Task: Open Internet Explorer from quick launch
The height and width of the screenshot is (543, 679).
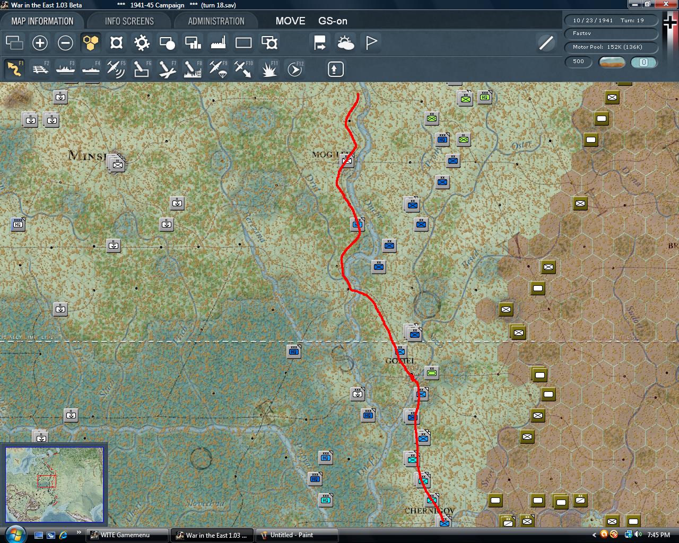Action: point(64,535)
